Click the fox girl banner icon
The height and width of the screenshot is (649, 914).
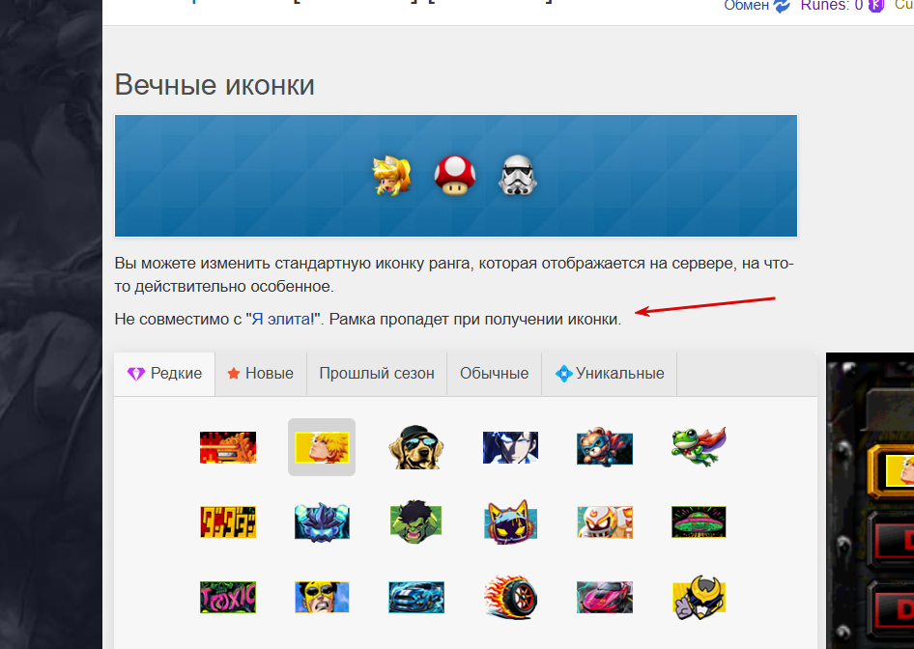click(x=391, y=176)
